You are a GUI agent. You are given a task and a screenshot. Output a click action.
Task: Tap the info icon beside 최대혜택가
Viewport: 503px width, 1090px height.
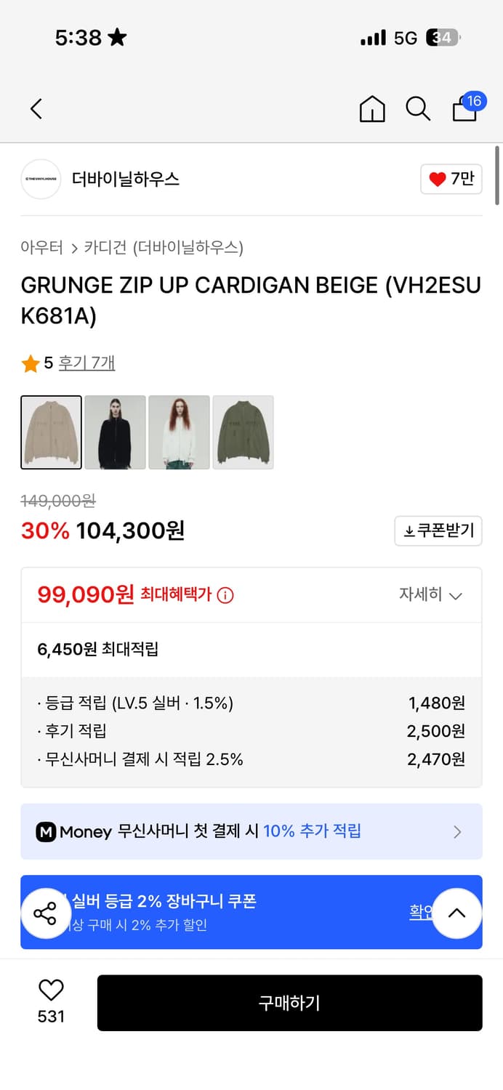coord(226,596)
